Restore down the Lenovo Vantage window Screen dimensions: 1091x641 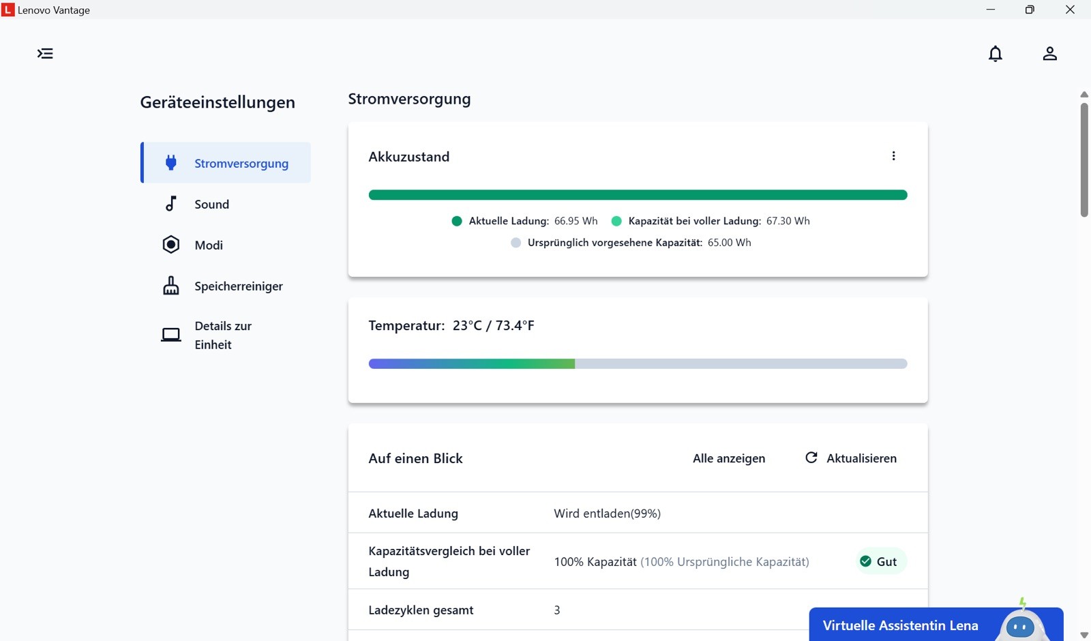point(1030,10)
